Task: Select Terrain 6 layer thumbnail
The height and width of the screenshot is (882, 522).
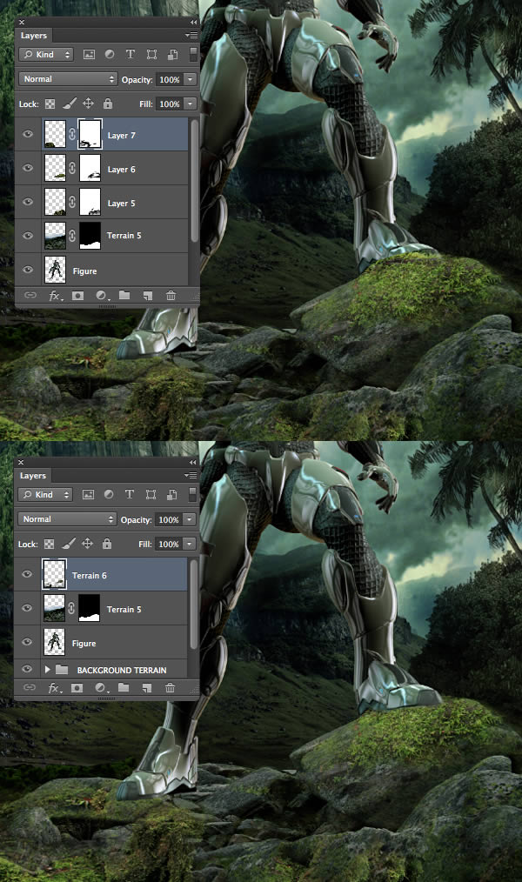Action: pos(55,574)
